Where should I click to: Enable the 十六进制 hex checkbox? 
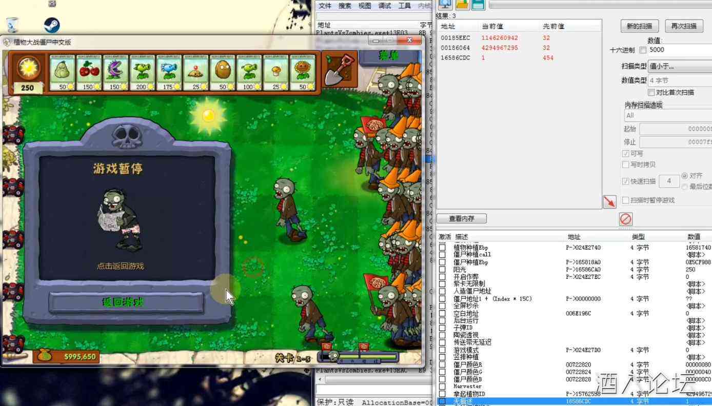[643, 50]
